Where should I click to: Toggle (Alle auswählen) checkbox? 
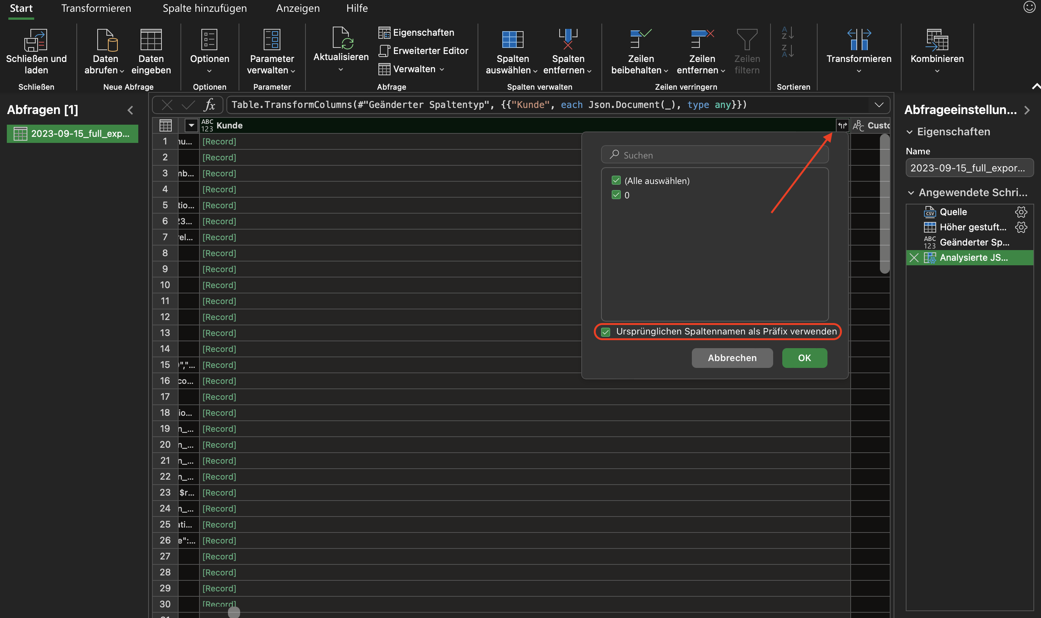click(x=616, y=180)
